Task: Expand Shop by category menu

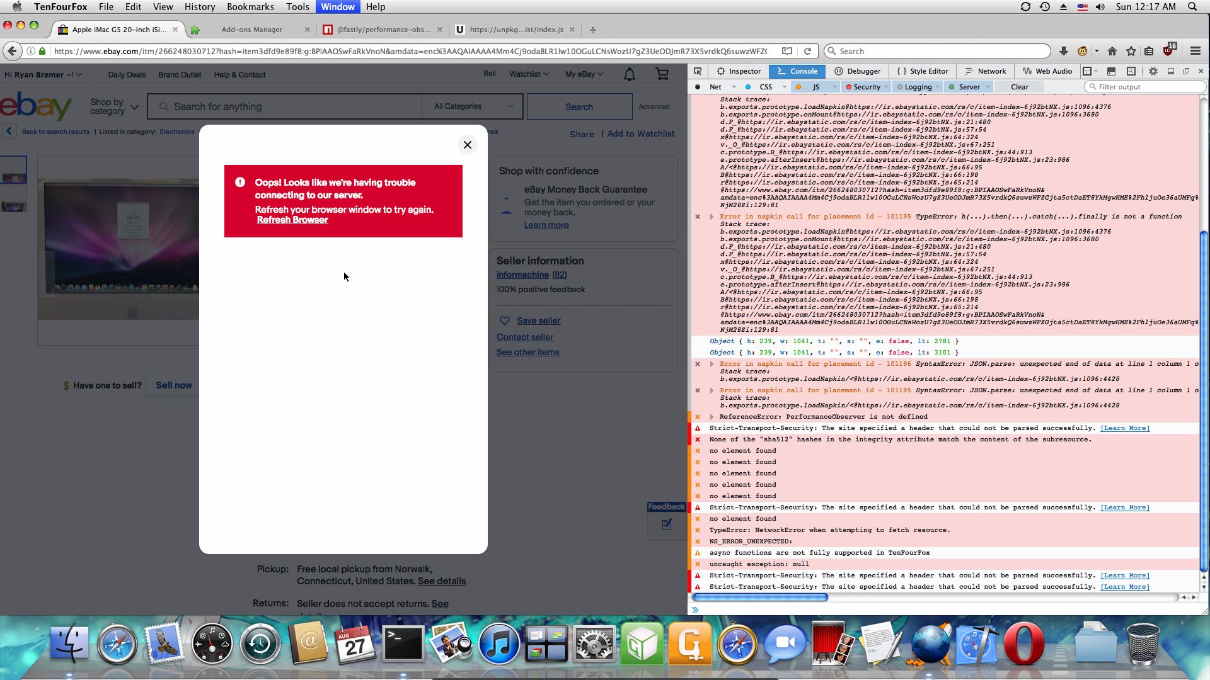Action: point(114,106)
